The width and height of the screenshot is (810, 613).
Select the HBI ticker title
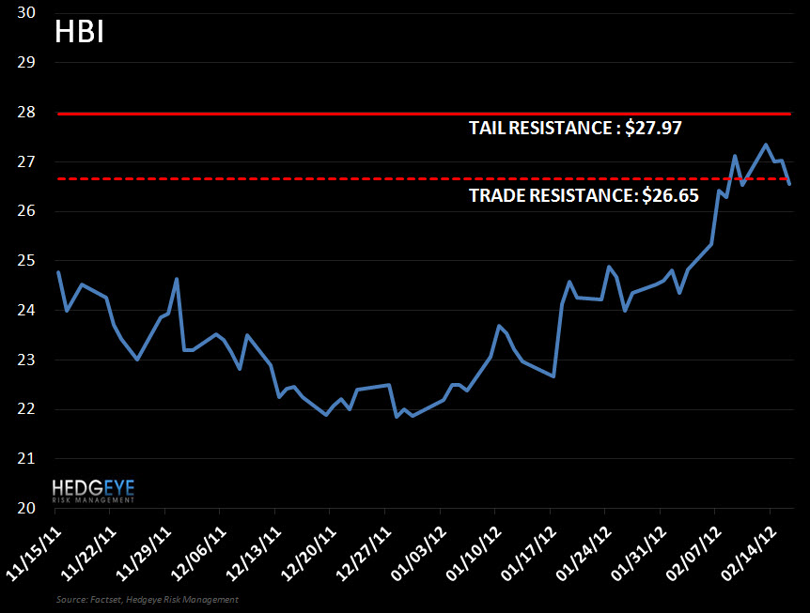pos(79,31)
